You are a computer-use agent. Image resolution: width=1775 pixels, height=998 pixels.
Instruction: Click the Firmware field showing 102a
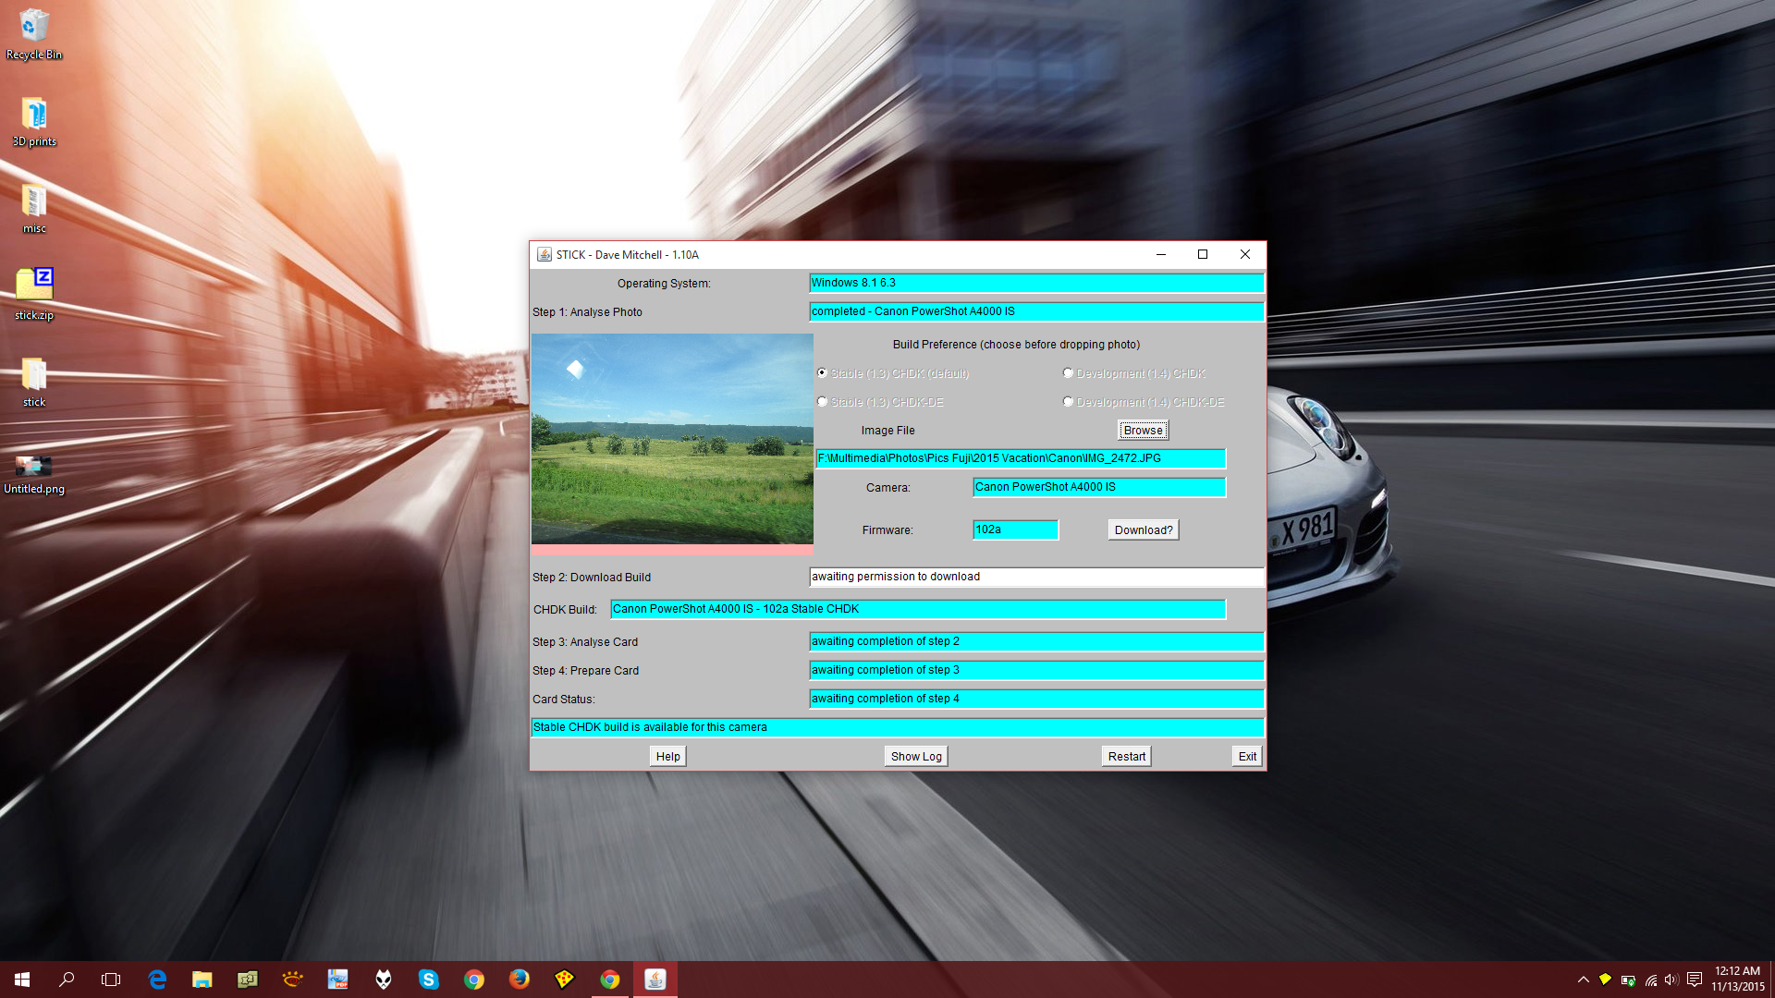click(1015, 529)
